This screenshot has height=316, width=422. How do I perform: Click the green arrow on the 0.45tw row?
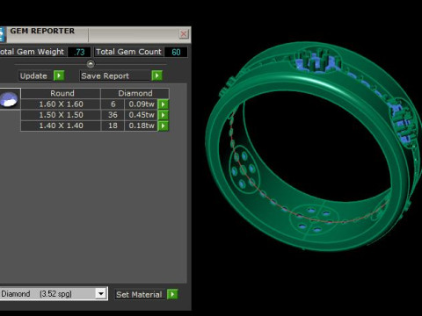tap(164, 115)
